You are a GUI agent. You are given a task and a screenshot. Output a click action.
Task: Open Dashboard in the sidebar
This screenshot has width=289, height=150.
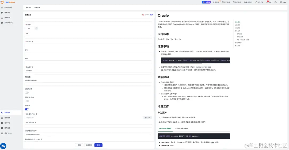pos(8,7)
